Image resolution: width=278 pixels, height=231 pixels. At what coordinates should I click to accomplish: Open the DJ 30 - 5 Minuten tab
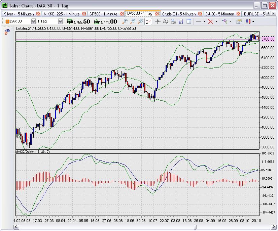point(220,14)
